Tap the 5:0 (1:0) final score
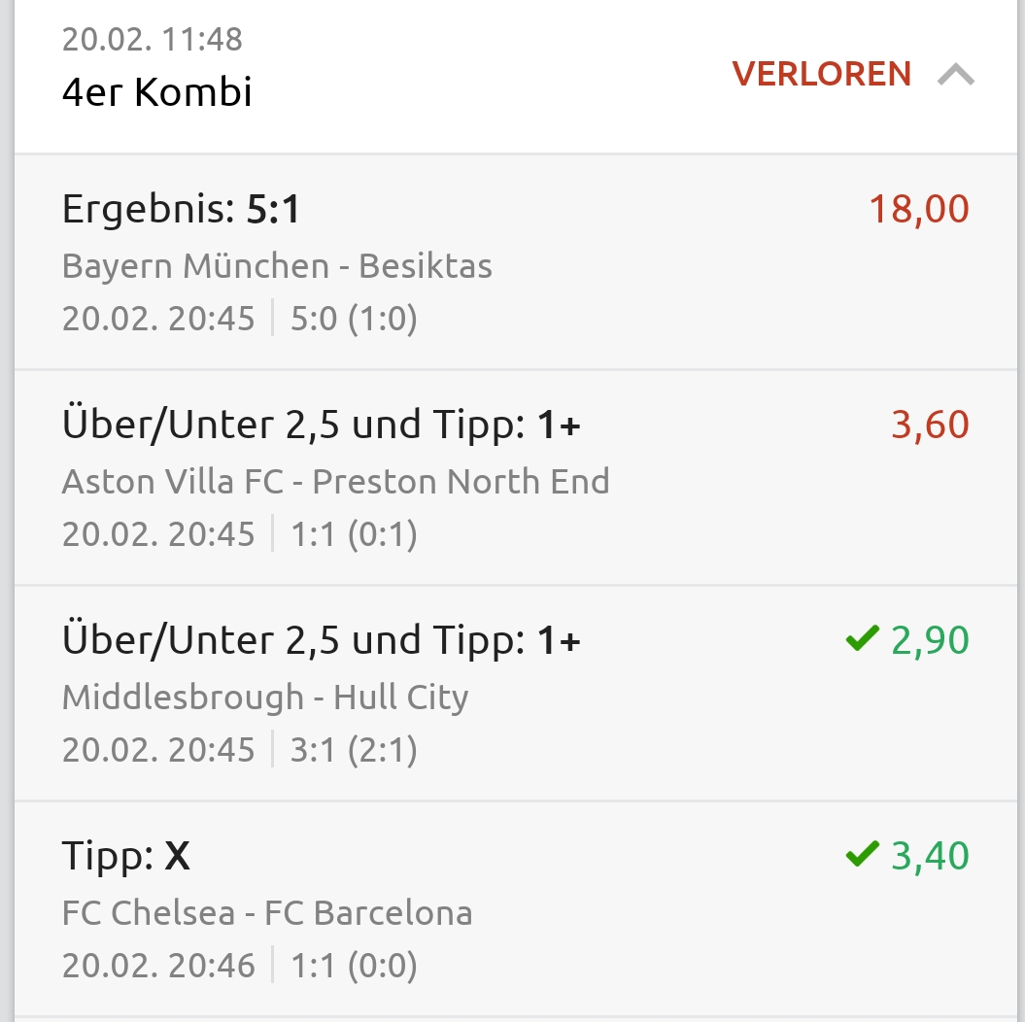Viewport: 1025px width, 1022px height. point(354,318)
